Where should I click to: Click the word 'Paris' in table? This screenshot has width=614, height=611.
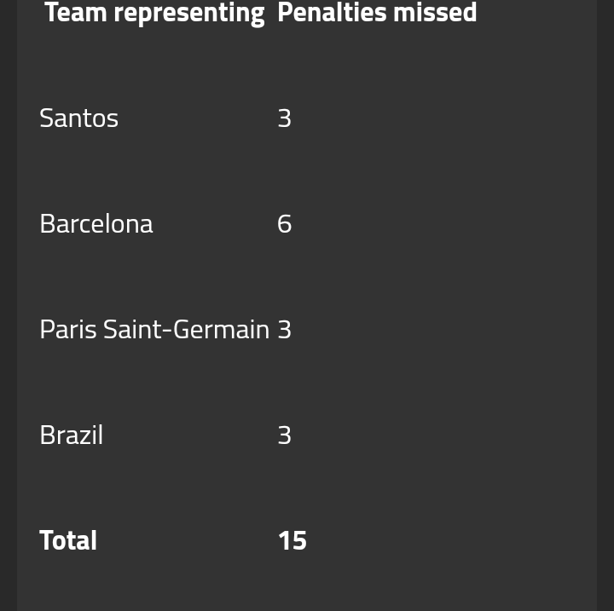tap(68, 330)
